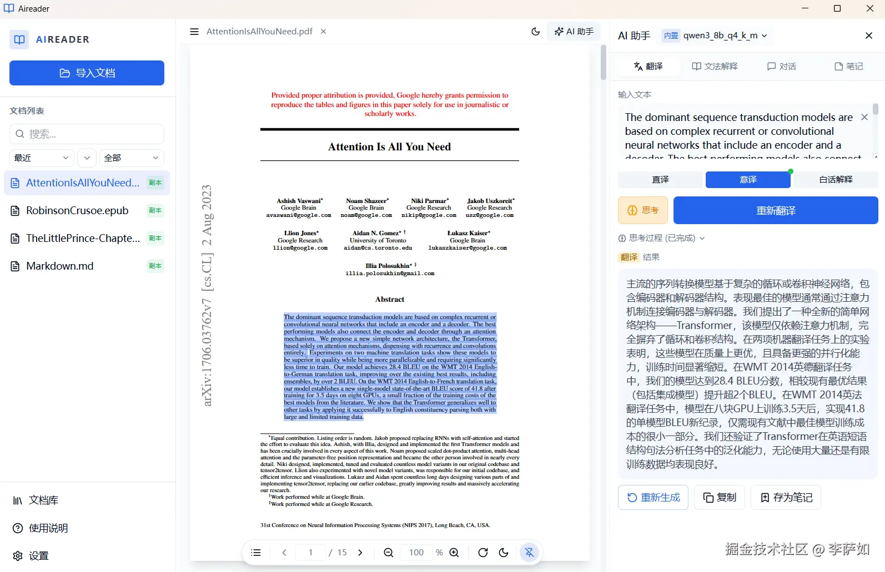Open RobinsonCrusoe.epub in document list
This screenshot has width=885, height=572.
pos(87,210)
